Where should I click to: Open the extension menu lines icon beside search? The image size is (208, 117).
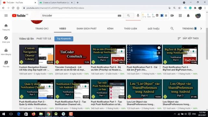coord(166,16)
